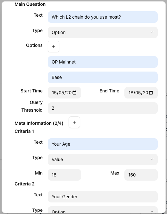The height and width of the screenshot is (214, 167).
Task: Click the 'Min' label
Action: point(39,173)
